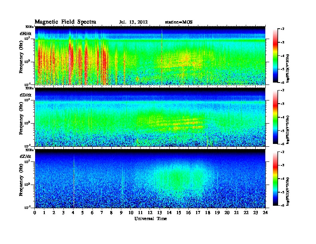Click hour 3 on the time axis
The height and width of the screenshot is (244, 316).
[63, 213]
